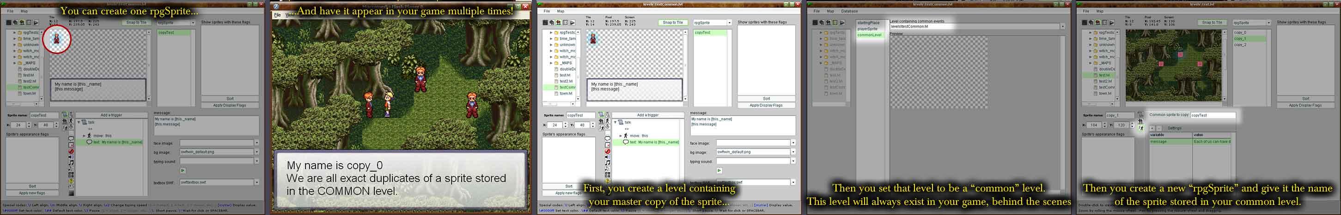This screenshot has height=215, width=1341.
Task: Click the red circle trigger icon in the 'You can create one rpgSprite' panel
Action: [x=71, y=151]
